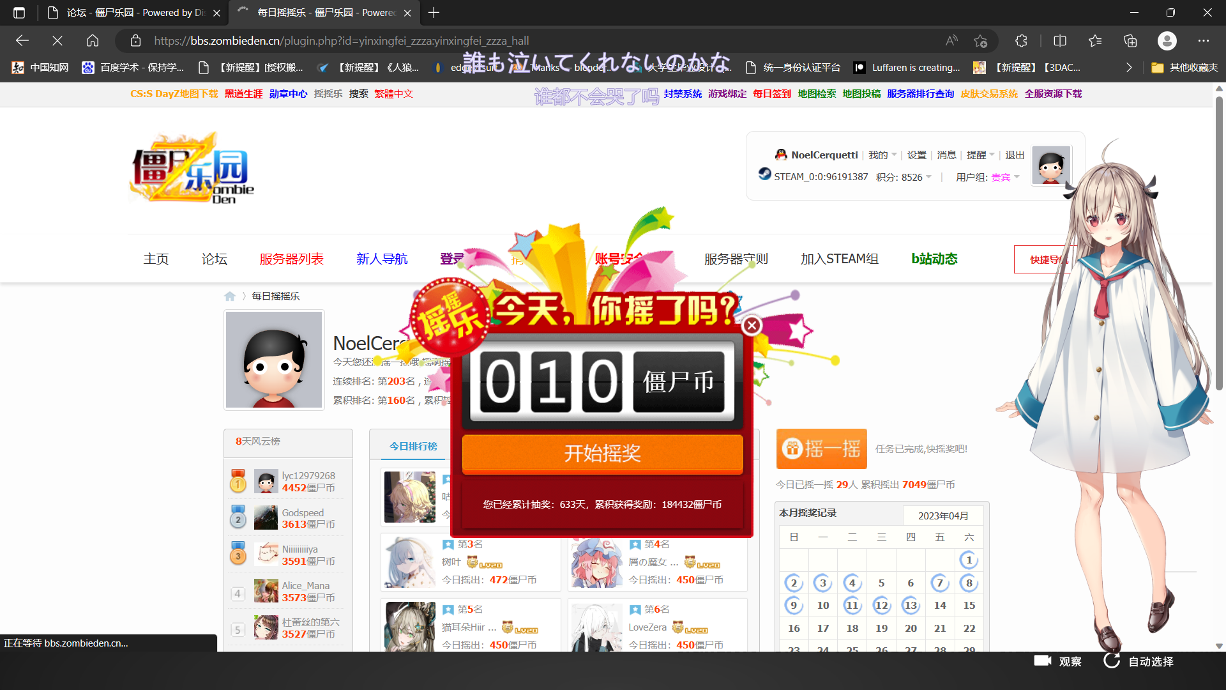1226x690 pixels.
Task: Open browser profile avatar icon
Action: tap(1167, 41)
